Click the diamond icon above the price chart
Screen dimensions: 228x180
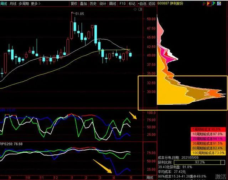pyautogui.click(x=135, y=10)
